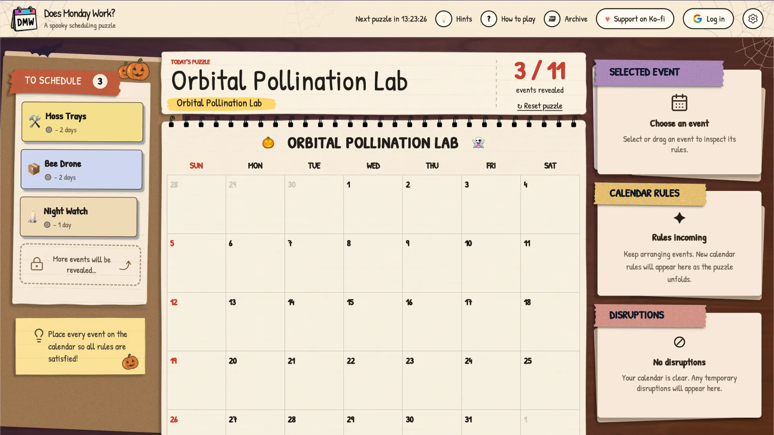This screenshot has width=774, height=435.
Task: Click the pumpkin emoji beside calendar title
Action: 268,143
